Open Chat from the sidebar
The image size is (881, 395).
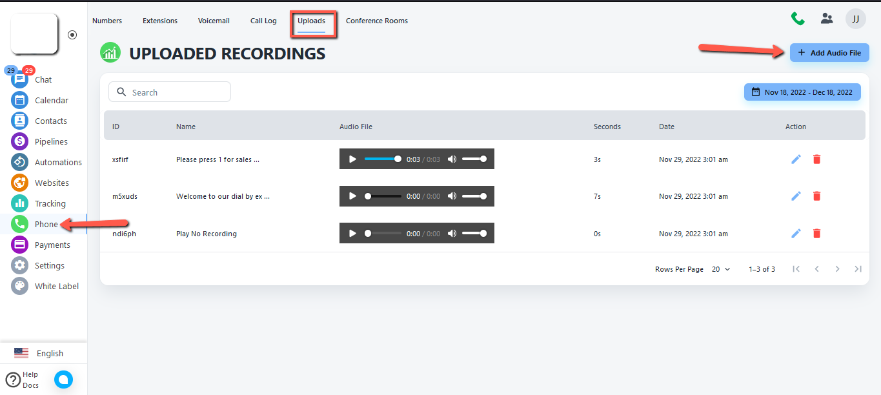[43, 79]
